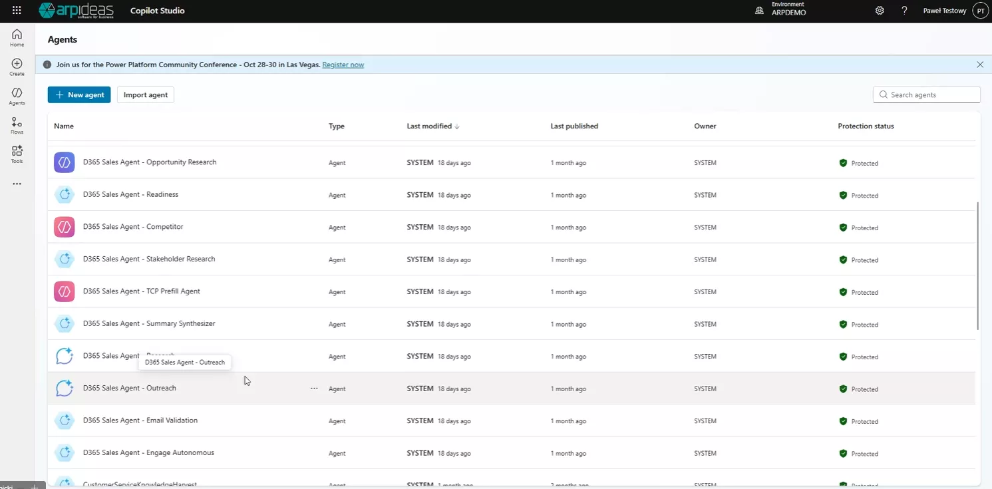The image size is (992, 489).
Task: Follow the Register now link
Action: coord(343,65)
